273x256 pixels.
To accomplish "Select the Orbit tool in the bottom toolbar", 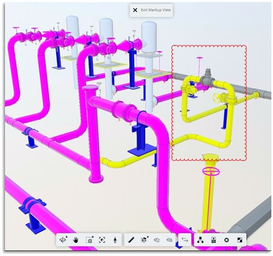I will point(63,240).
